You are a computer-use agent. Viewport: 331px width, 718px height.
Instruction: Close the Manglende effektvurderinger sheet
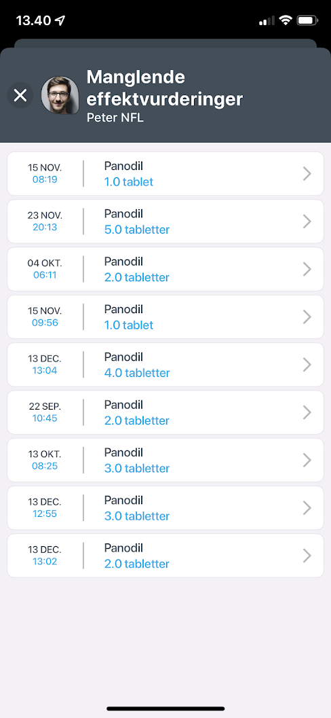point(20,95)
